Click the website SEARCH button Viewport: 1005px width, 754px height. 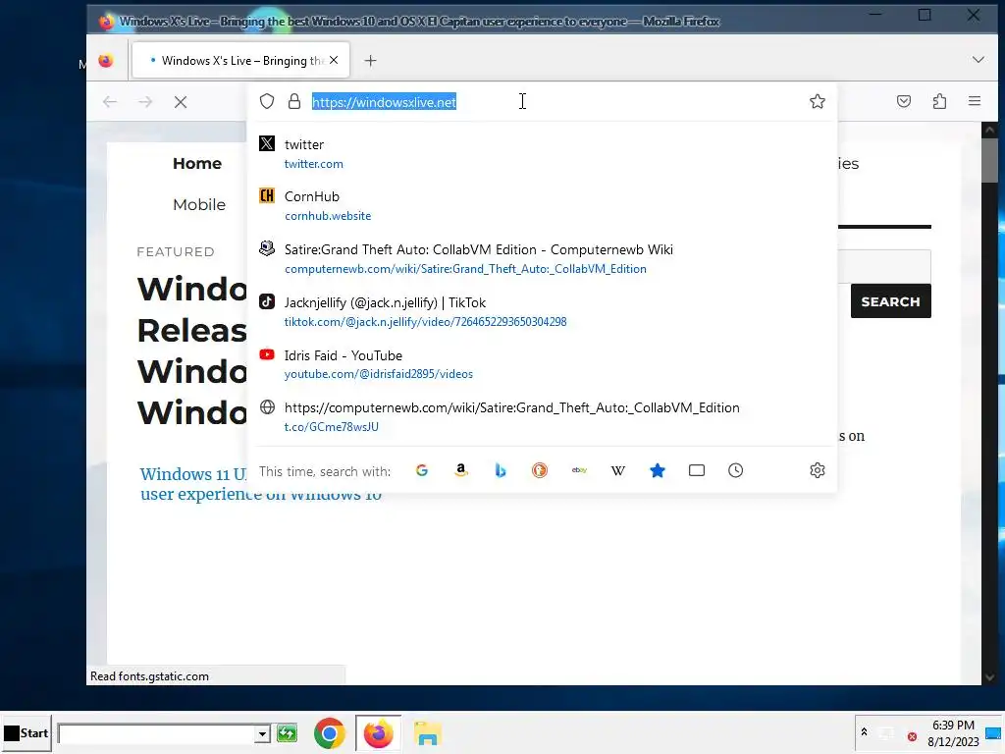(891, 301)
